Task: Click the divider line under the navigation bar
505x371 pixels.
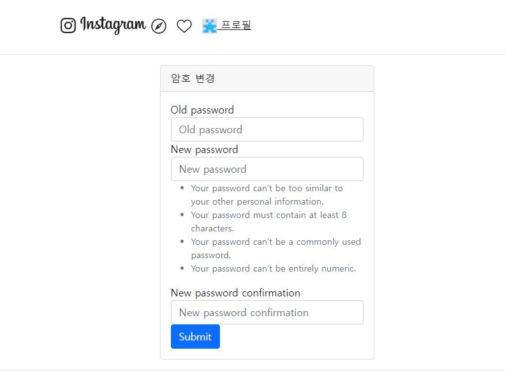Action: 252,54
